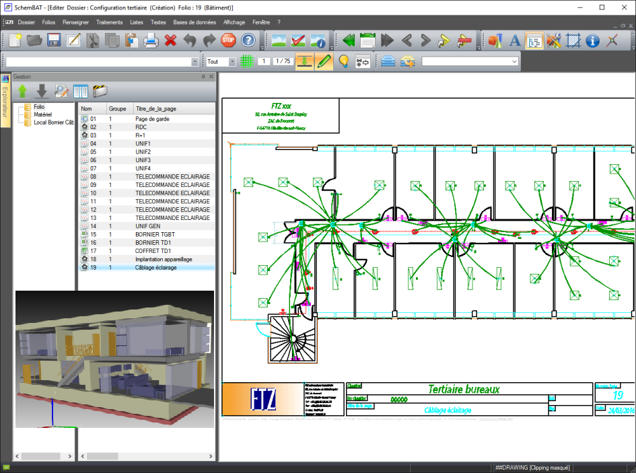Click the 1 / 75 folio counter field
Viewport: 636px width, 473px height.
pos(283,61)
